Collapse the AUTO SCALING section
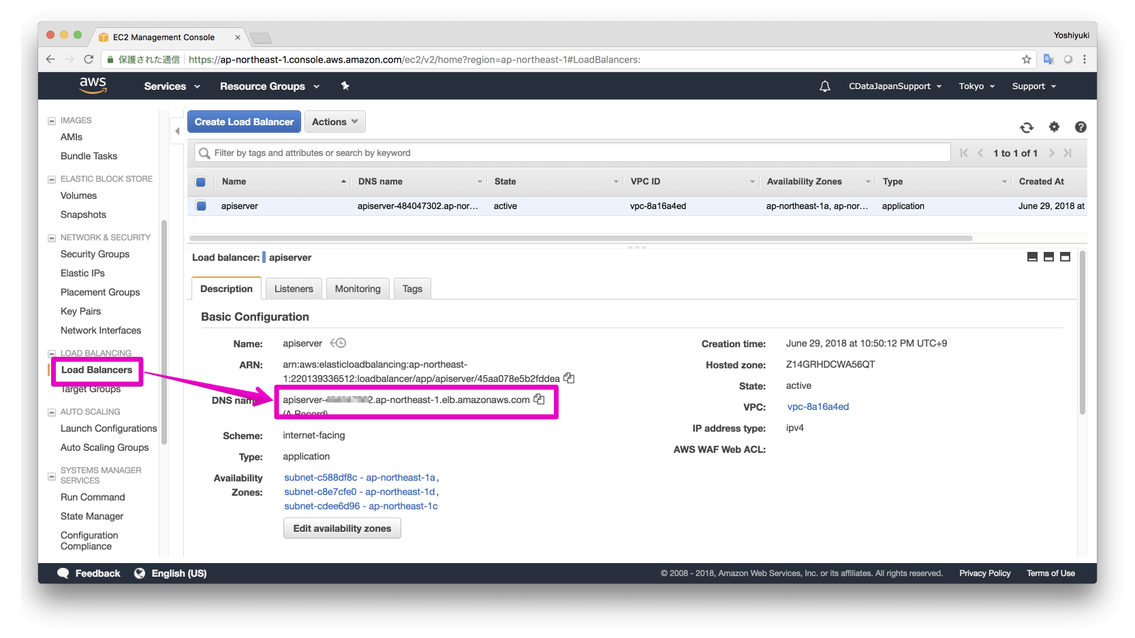 click(51, 412)
